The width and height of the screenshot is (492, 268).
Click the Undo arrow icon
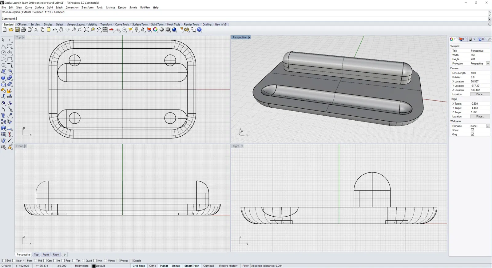[54, 30]
